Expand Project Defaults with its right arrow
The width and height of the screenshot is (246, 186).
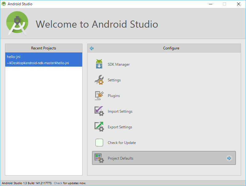(229, 158)
